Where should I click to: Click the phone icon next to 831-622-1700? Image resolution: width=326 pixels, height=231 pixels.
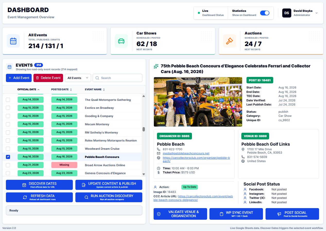pyautogui.click(x=158, y=149)
